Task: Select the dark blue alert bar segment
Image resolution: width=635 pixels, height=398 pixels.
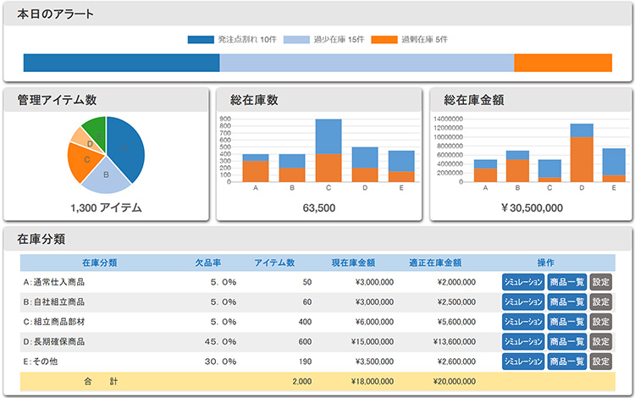Action: coord(121,63)
